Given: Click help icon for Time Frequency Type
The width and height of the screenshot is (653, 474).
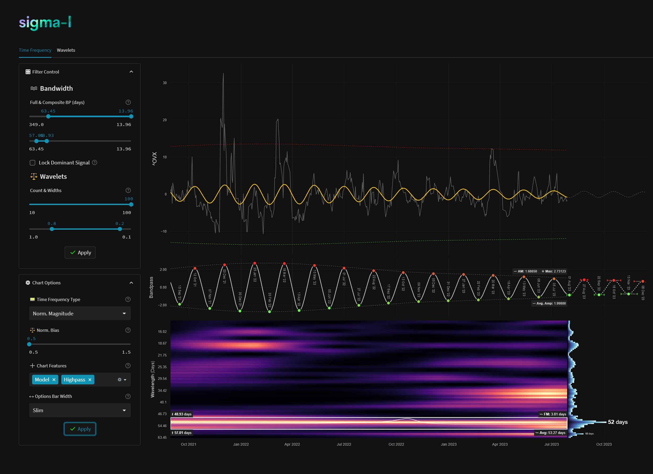Looking at the screenshot, I should point(128,299).
